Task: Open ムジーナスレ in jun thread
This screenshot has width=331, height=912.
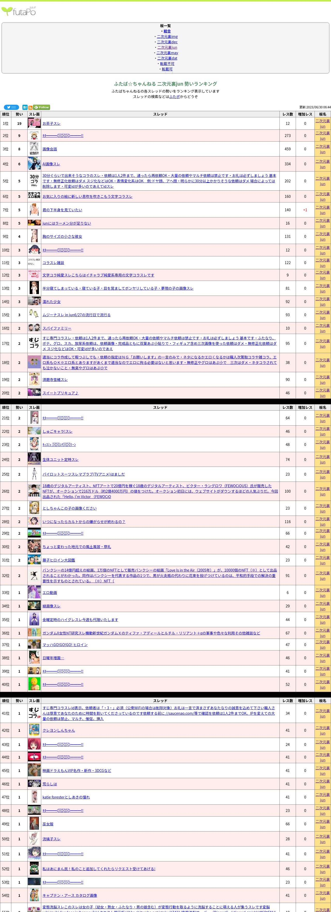Action: [77, 315]
